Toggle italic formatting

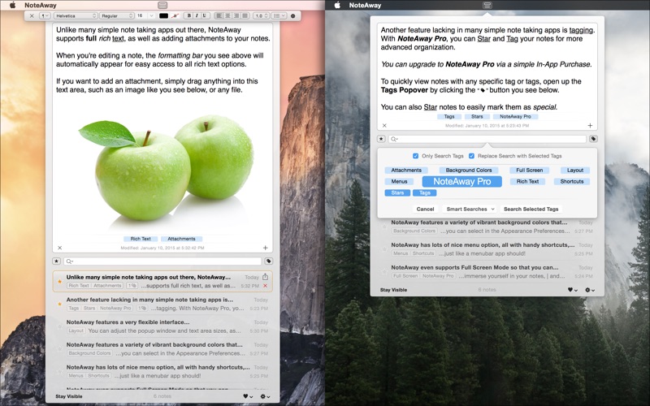coord(197,15)
